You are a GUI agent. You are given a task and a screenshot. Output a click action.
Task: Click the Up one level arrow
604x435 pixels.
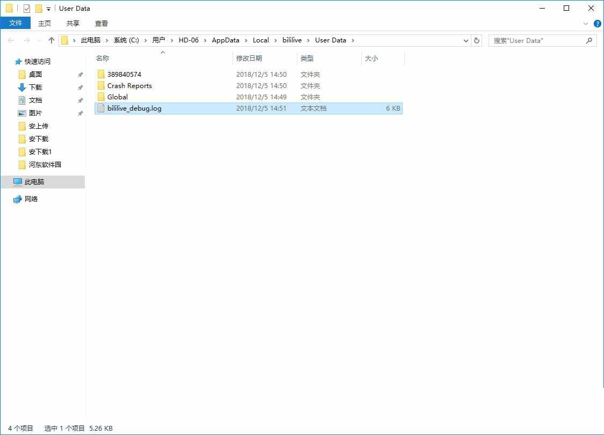coord(52,40)
